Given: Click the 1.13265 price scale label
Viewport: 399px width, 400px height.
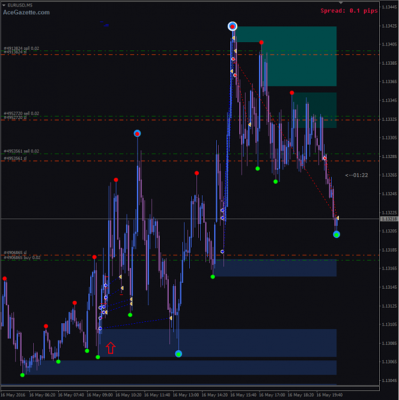Looking at the screenshot, I should 389,175.
